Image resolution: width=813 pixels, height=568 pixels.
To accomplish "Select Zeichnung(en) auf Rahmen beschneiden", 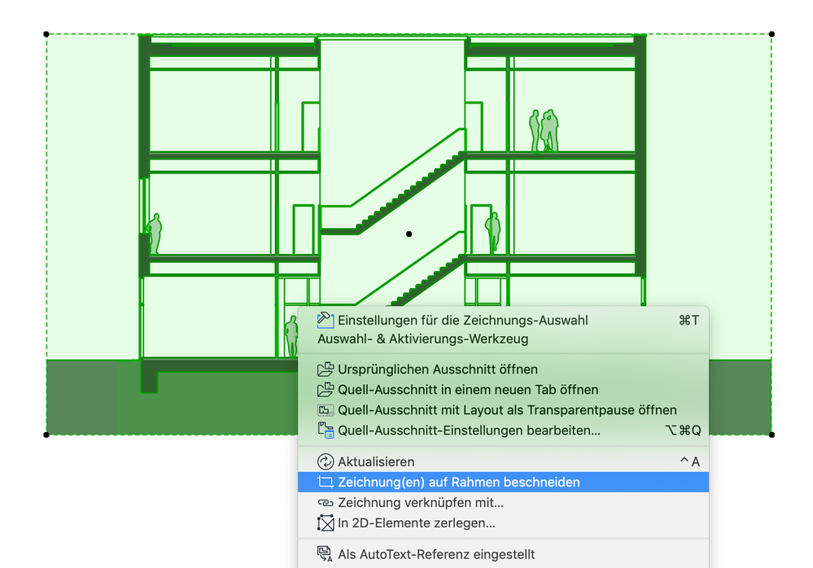I will [503, 482].
